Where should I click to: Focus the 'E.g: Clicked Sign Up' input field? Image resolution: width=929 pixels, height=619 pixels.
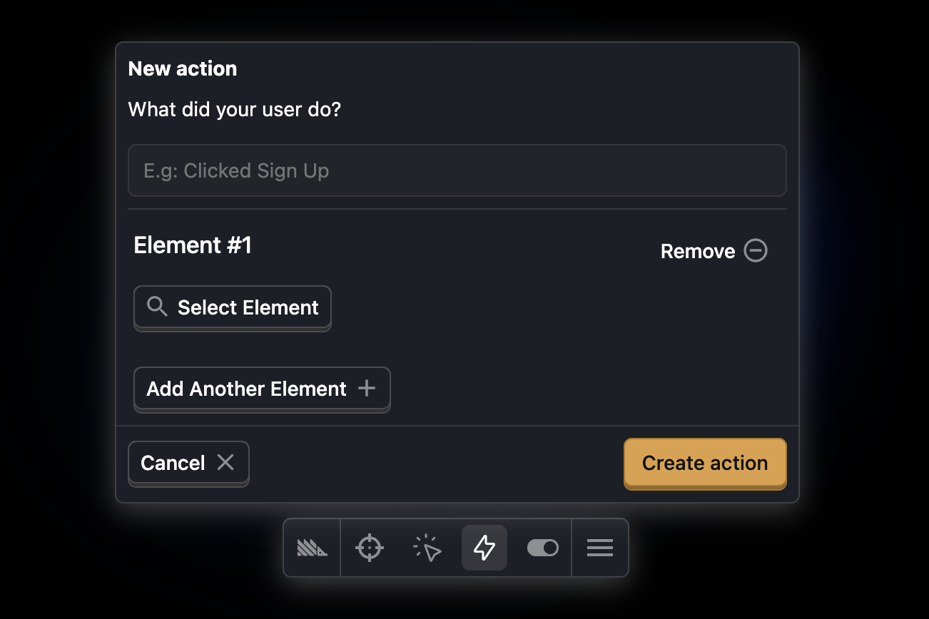(x=457, y=170)
